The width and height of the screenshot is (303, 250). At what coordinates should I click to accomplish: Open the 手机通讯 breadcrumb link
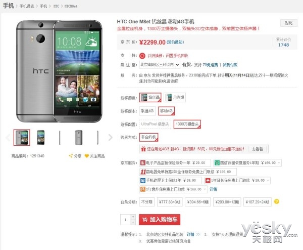(x=27, y=6)
